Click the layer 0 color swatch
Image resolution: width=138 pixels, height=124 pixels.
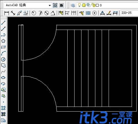[97, 5]
